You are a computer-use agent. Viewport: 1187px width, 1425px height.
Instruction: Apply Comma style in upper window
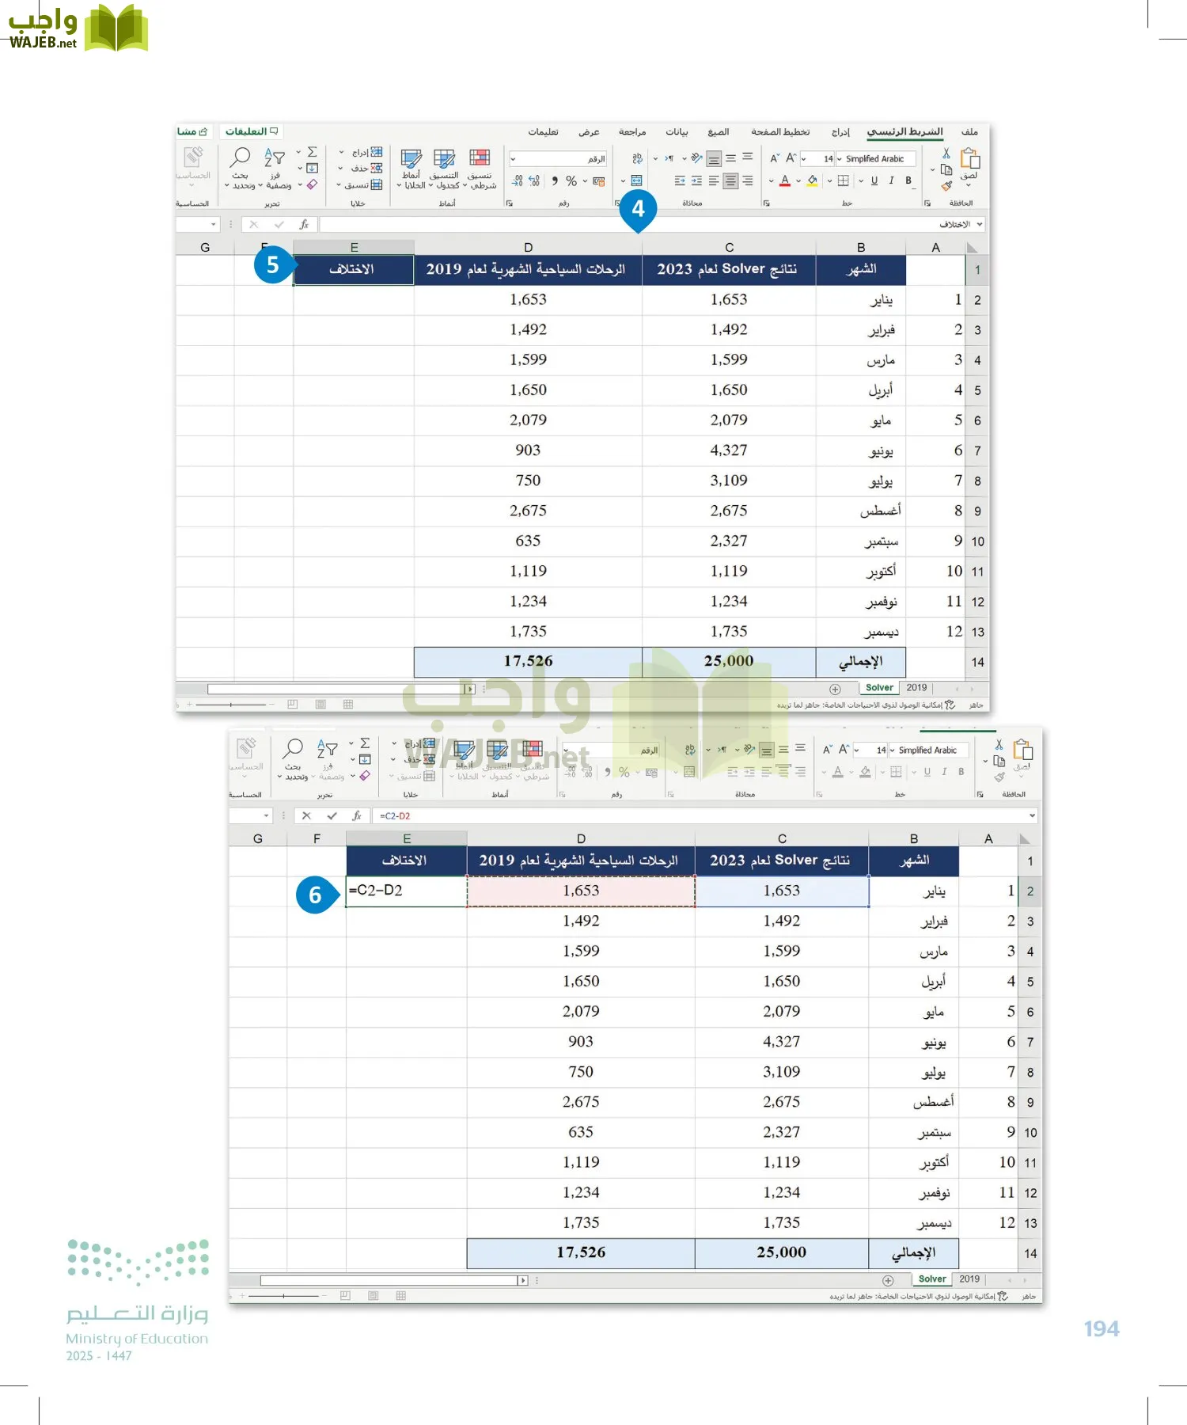[555, 181]
